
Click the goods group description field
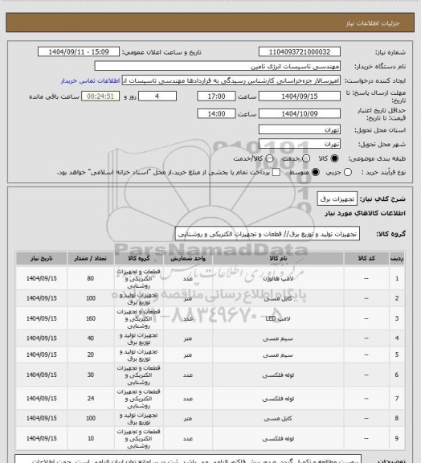(268, 234)
